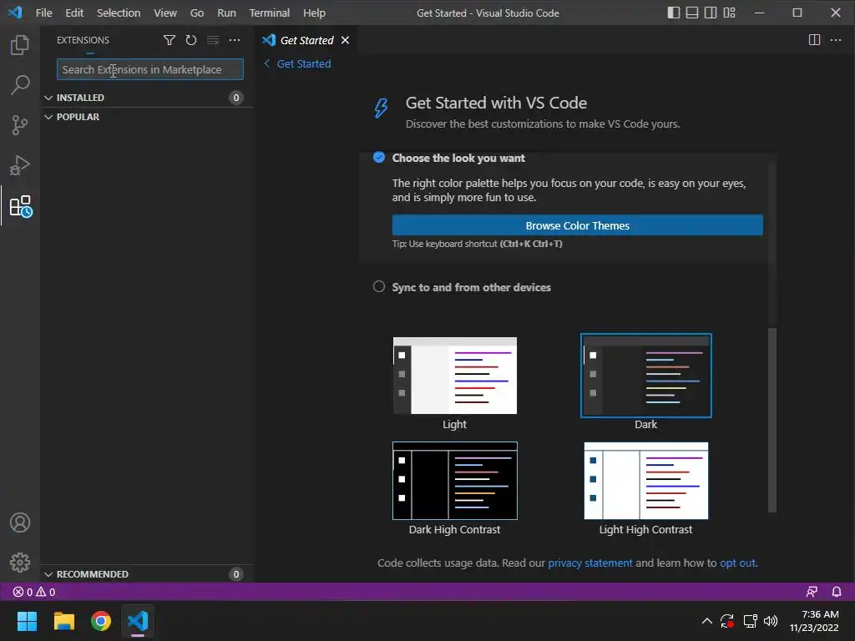Toggle primary side bar layout icon
The image size is (855, 641).
click(x=674, y=13)
